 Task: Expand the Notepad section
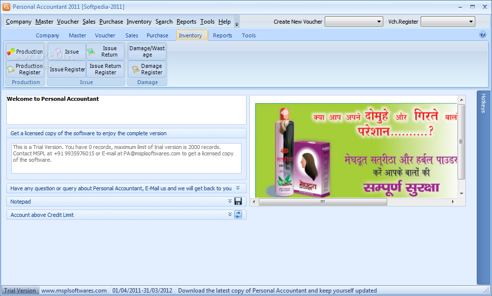click(x=230, y=201)
